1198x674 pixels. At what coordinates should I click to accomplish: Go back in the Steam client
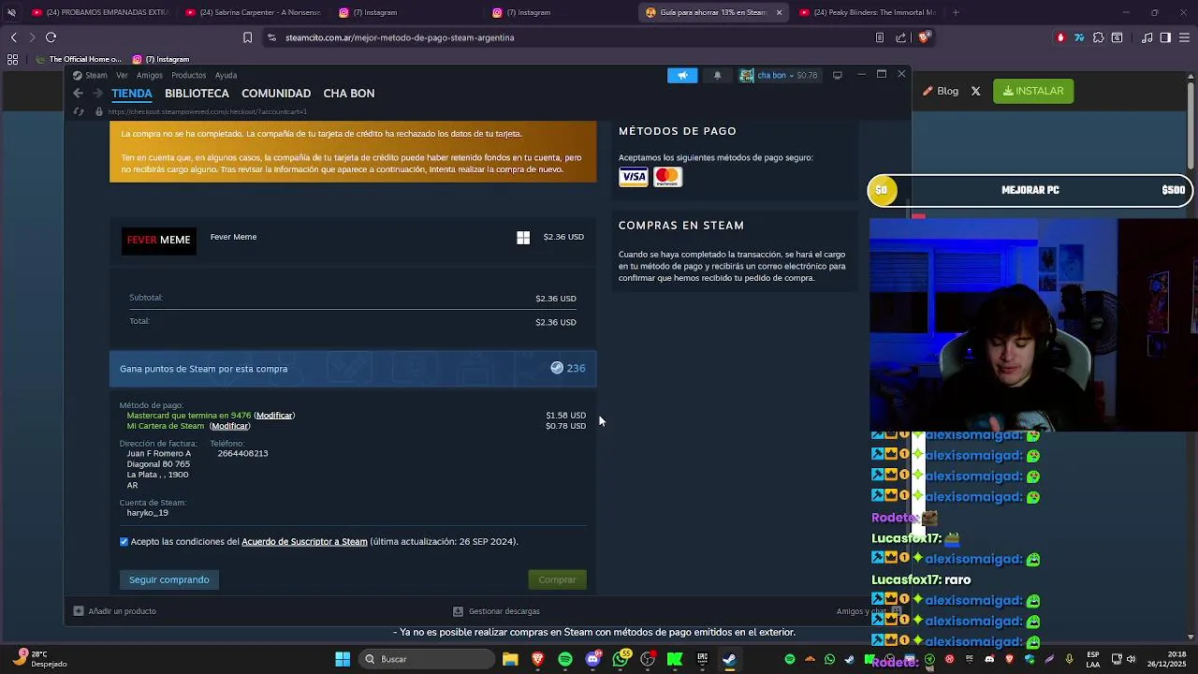[79, 93]
